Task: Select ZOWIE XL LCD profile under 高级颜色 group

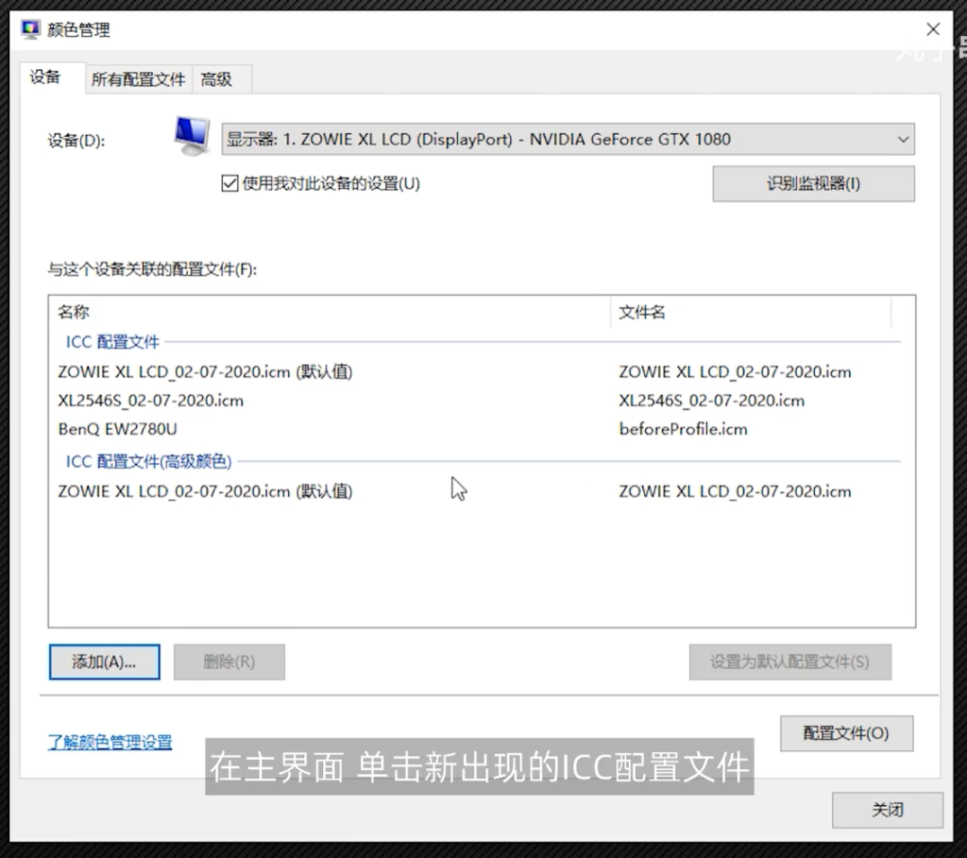Action: click(205, 491)
